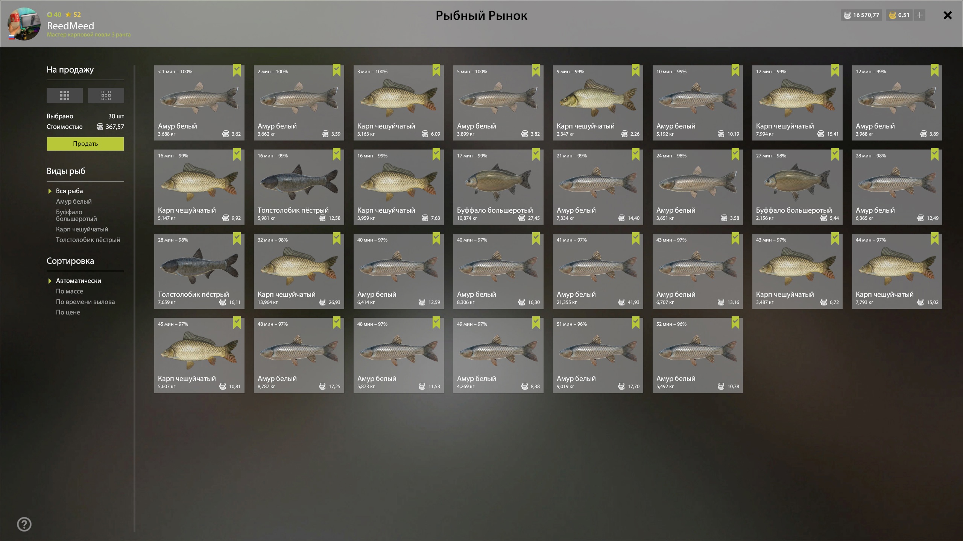963x541 pixels.
Task: Sort fish by По цене
Action: coord(68,312)
